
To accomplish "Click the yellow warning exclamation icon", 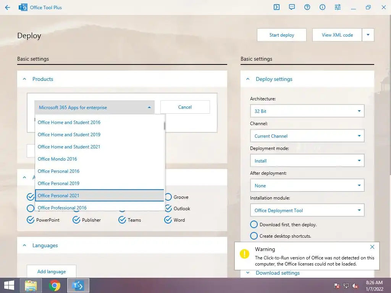I will click(244, 254).
